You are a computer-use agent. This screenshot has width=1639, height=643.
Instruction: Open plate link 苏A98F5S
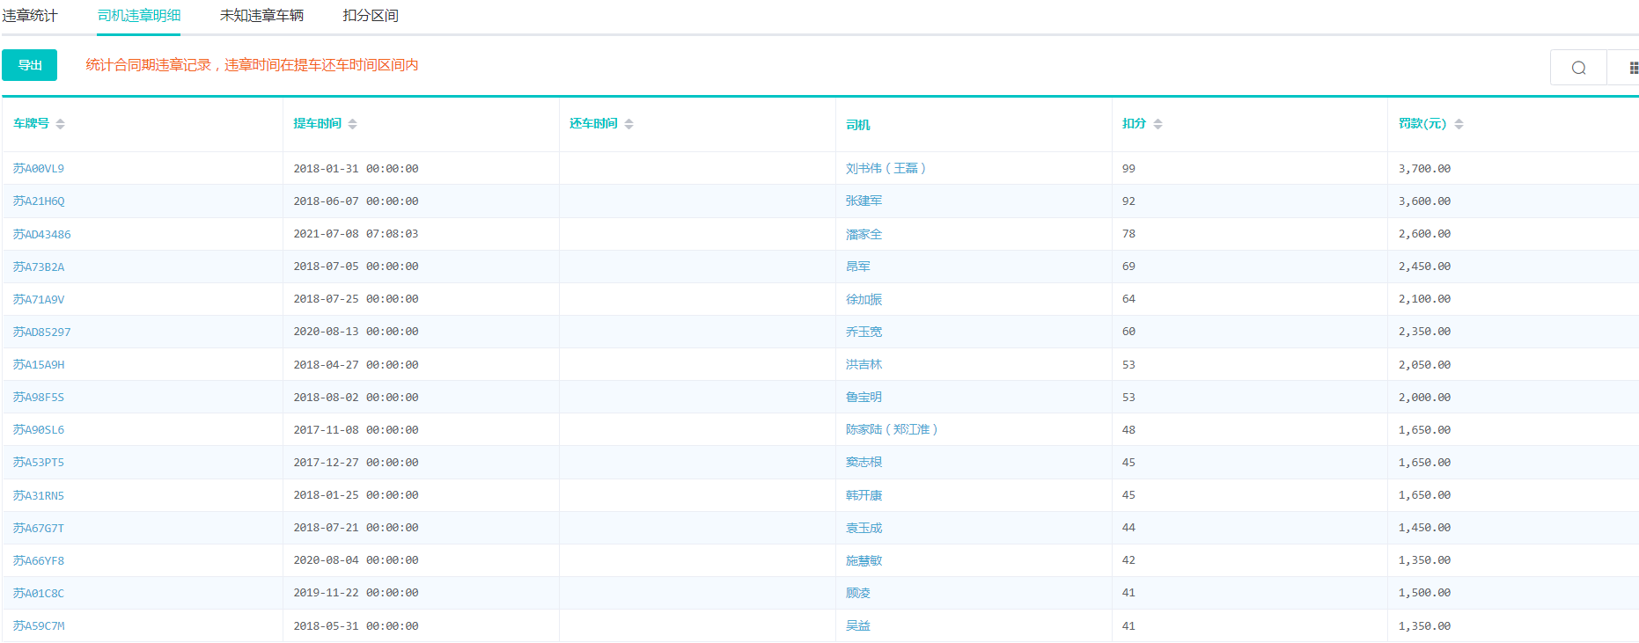pyautogui.click(x=39, y=397)
